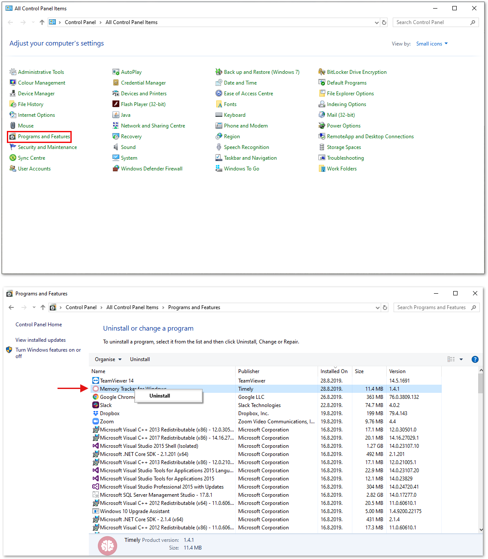Open Recovery settings
This screenshot has height=559, width=488.
click(x=131, y=136)
